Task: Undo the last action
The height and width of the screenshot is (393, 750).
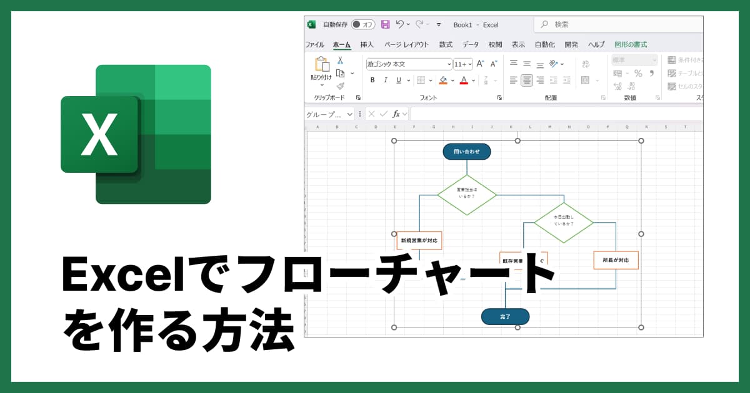Action: point(401,25)
